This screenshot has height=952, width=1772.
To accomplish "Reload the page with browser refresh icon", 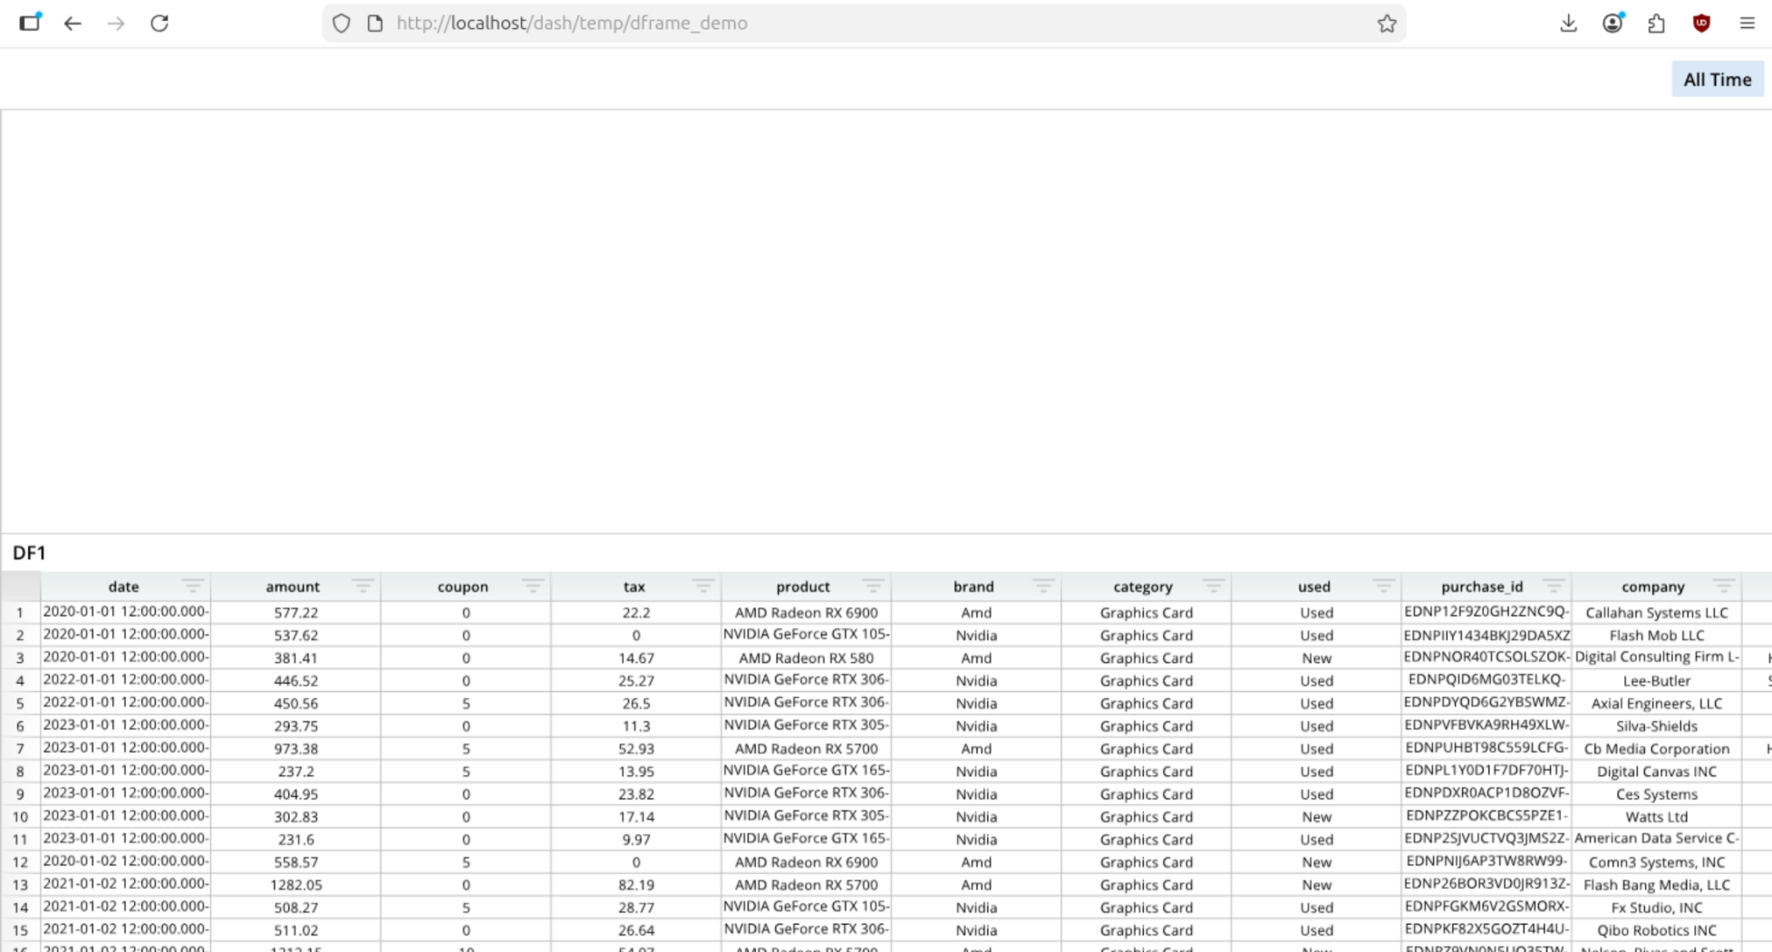I will click(160, 24).
